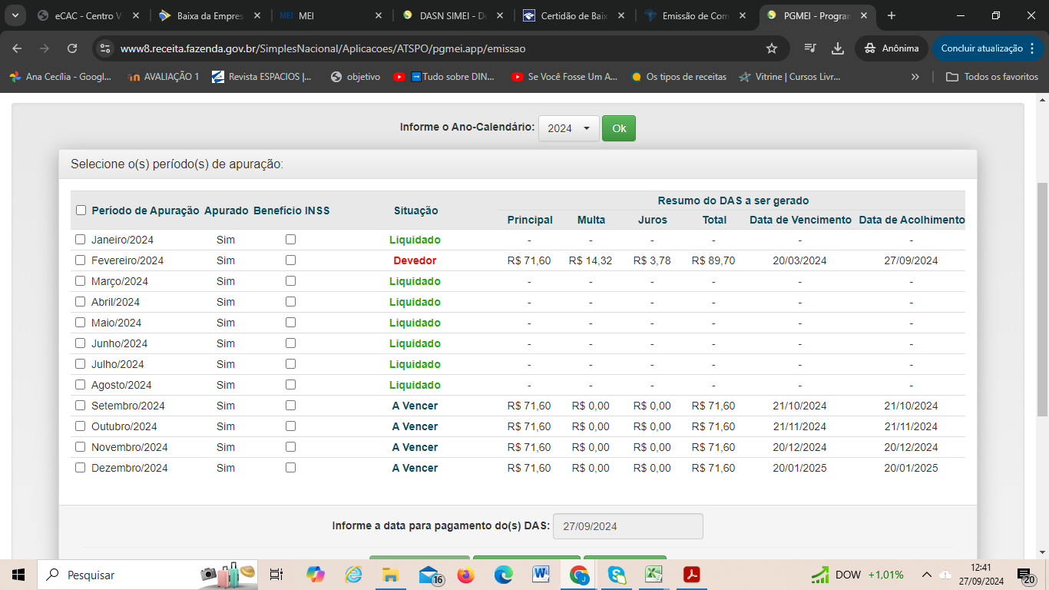Expand hidden bookmarks with the double chevron
1049x590 pixels.
tap(915, 77)
